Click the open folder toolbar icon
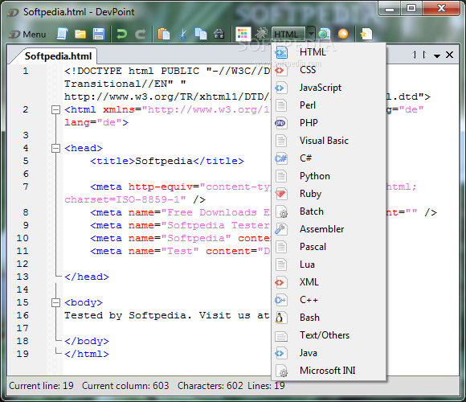Screen dimensions: 466x402 coord(80,35)
